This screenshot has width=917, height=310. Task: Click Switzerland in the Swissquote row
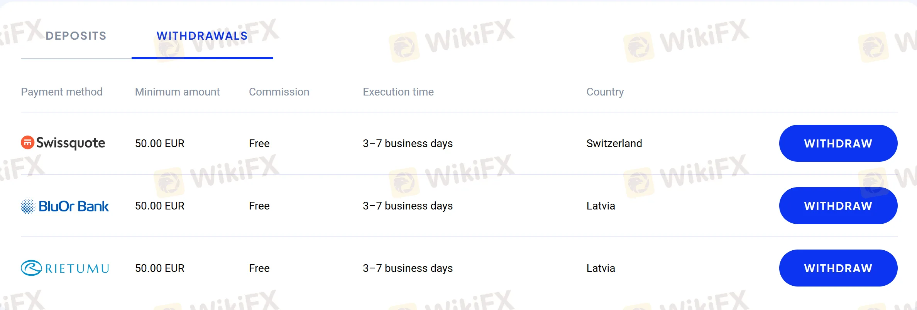pyautogui.click(x=614, y=143)
